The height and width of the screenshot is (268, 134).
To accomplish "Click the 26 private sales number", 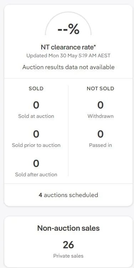I will click(x=68, y=245).
